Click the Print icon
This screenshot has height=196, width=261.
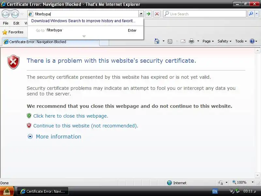click(x=192, y=41)
